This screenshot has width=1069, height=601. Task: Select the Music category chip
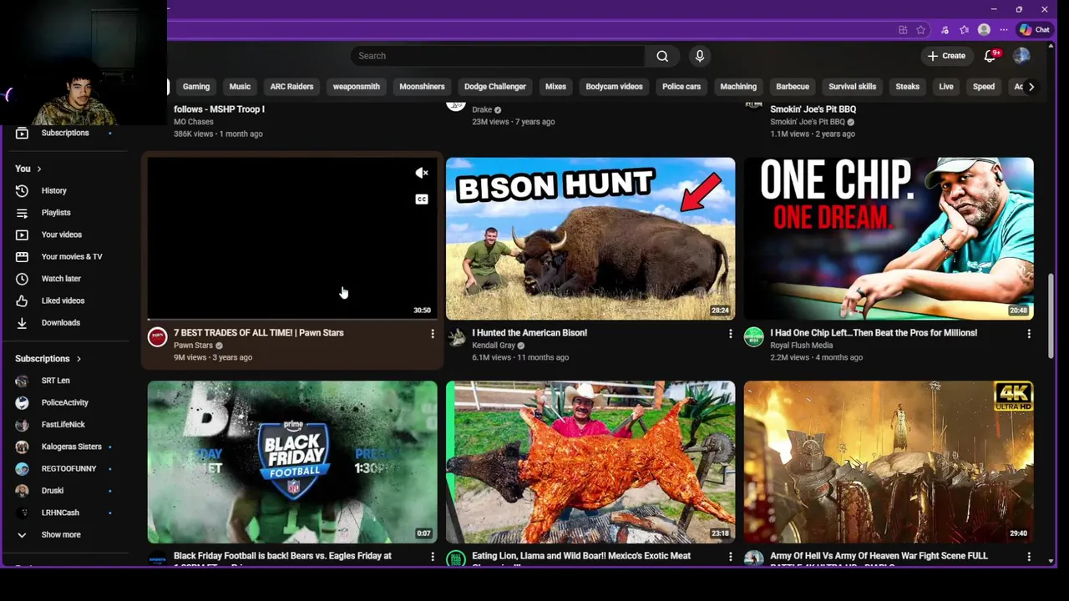coord(240,87)
